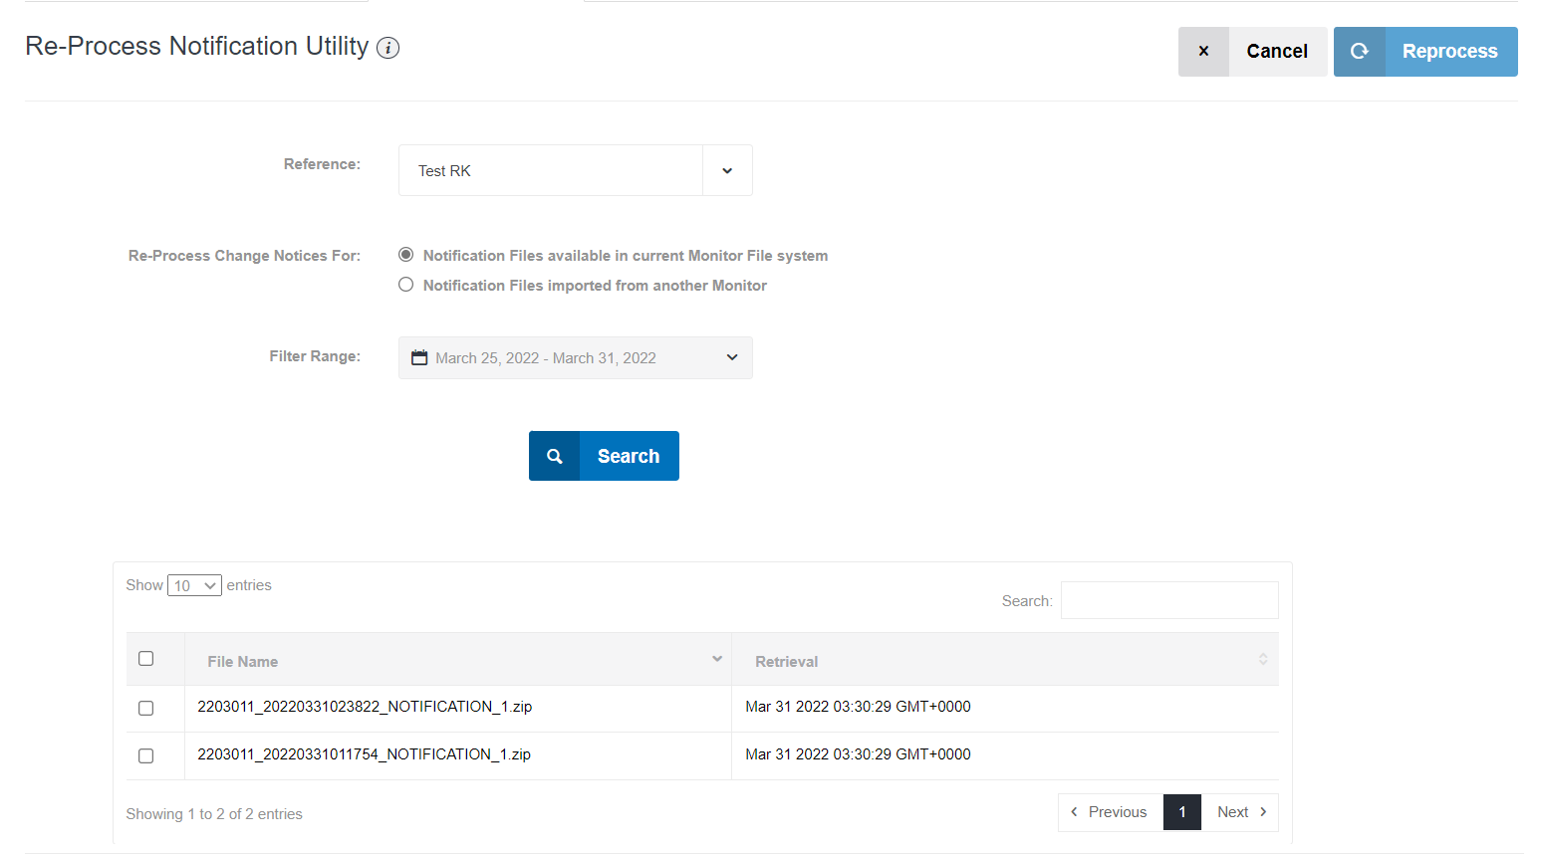Click the magnifying glass Search icon
This screenshot has height=854, width=1541.
coord(554,456)
